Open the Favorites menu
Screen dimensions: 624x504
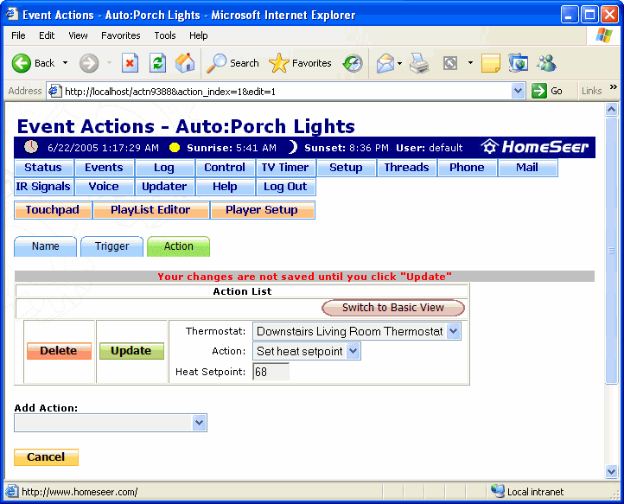(x=121, y=35)
